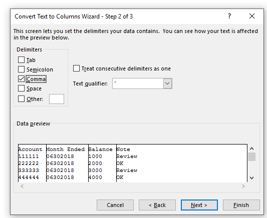Click the 444444 account value in preview
Screen dimensions: 267x218
[x=29, y=177]
